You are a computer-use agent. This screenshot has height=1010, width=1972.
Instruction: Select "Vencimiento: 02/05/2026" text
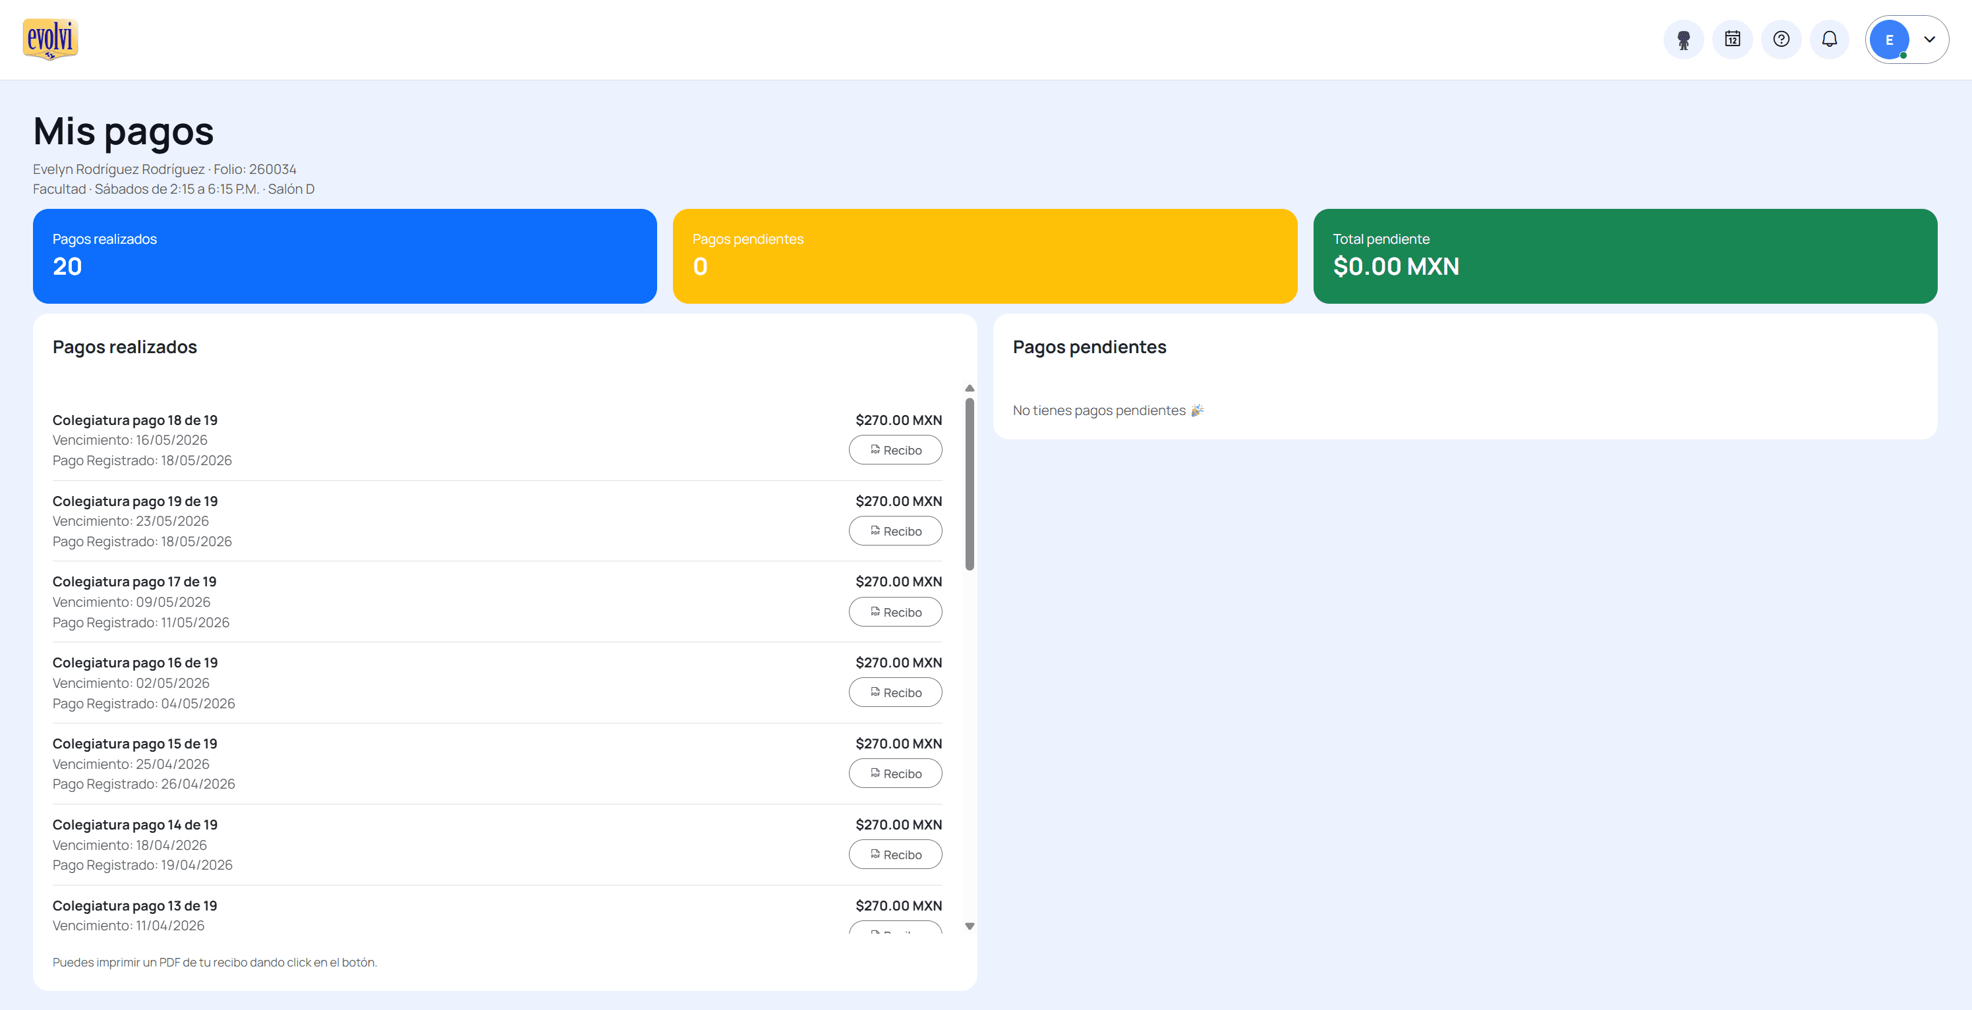coord(131,683)
